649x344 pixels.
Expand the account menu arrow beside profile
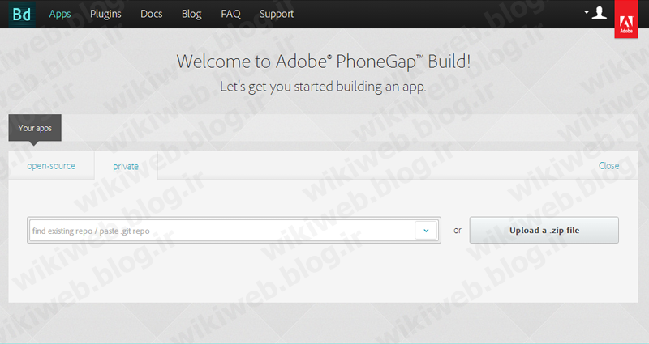coord(587,13)
